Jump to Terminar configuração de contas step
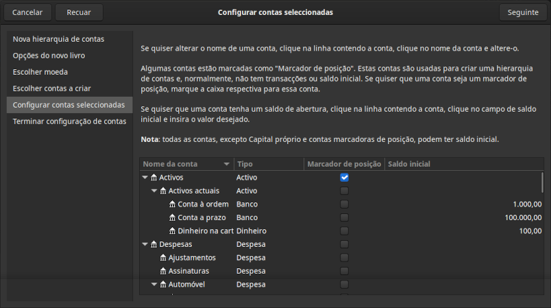The height and width of the screenshot is (308, 551). pos(70,121)
